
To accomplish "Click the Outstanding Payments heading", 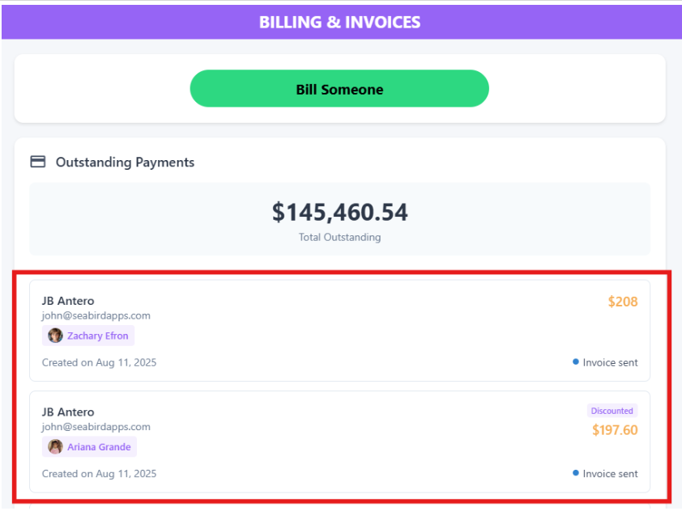I will coord(125,163).
